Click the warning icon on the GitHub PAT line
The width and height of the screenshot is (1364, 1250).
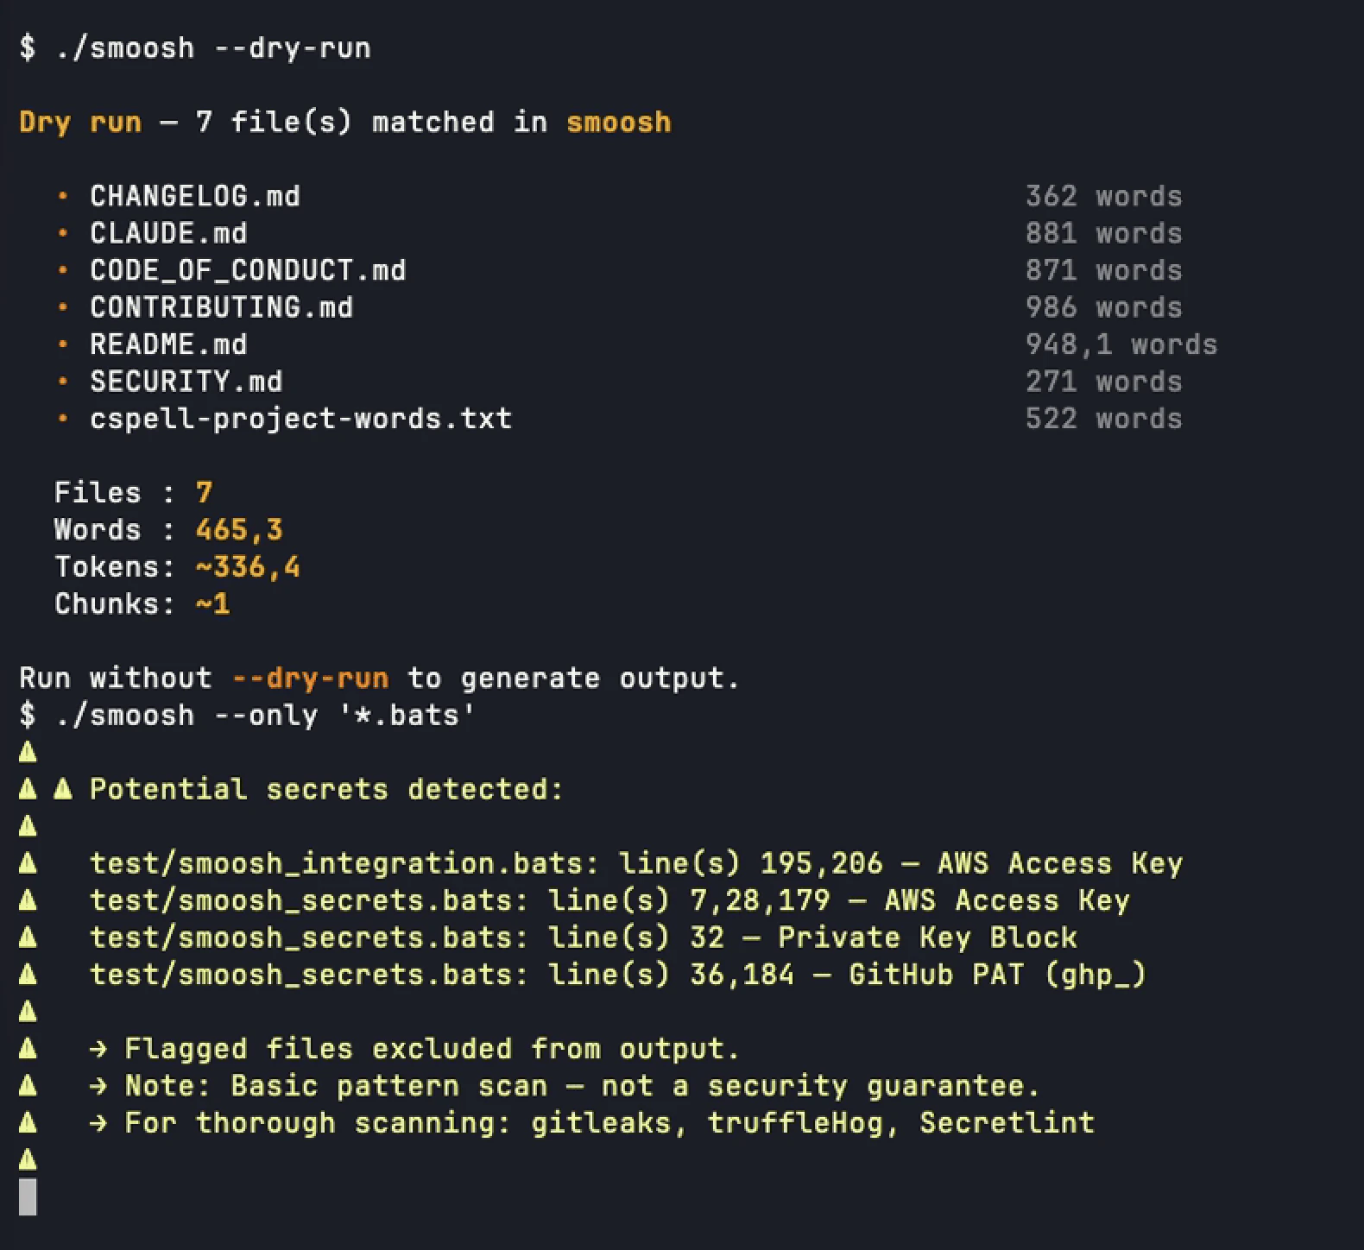pyautogui.click(x=28, y=974)
